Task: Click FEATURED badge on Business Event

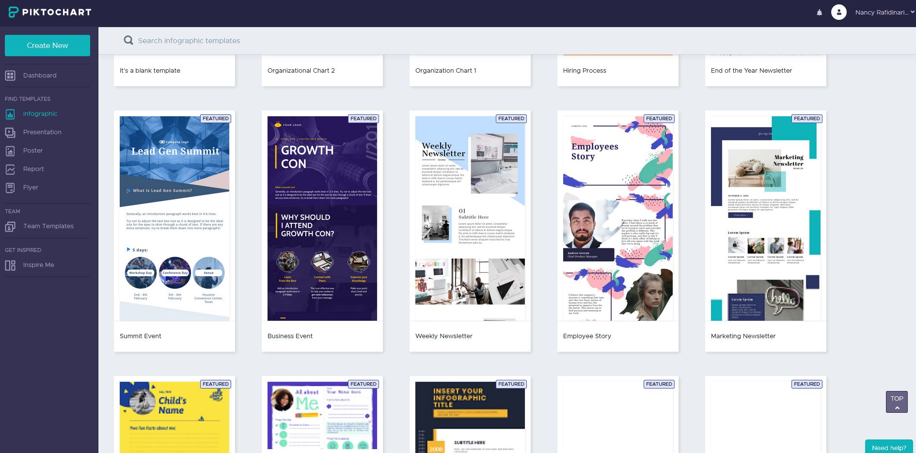Action: point(363,119)
